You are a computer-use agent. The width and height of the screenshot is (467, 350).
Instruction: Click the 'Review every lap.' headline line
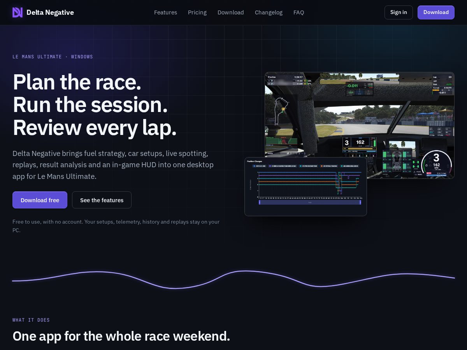95,128
